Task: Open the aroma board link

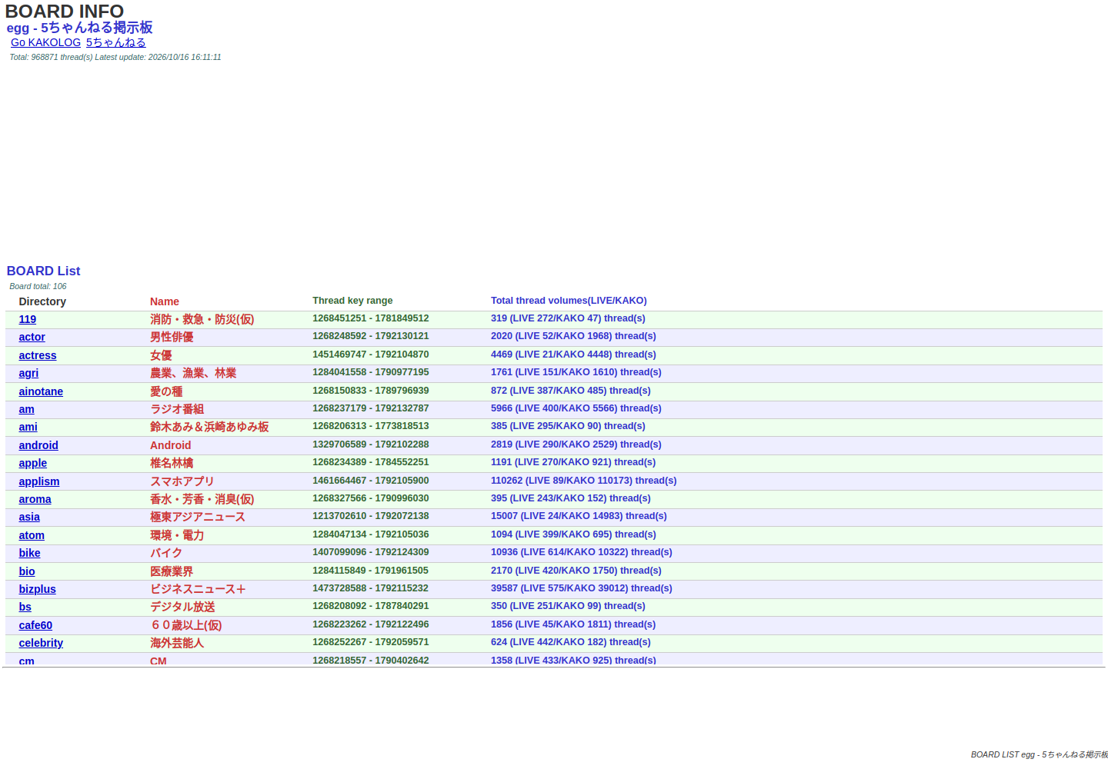Action: [x=35, y=499]
